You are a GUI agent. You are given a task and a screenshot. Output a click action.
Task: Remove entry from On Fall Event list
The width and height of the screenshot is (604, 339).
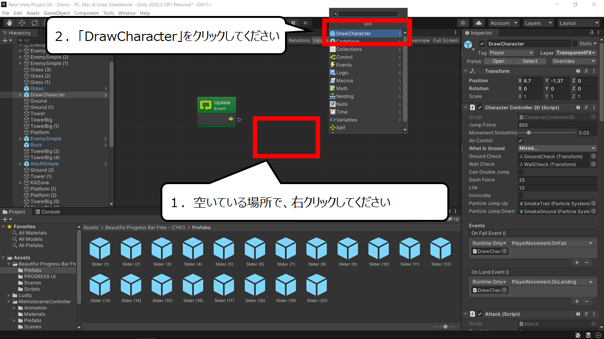click(587, 262)
